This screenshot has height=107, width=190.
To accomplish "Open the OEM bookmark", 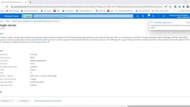I will click(57, 11).
